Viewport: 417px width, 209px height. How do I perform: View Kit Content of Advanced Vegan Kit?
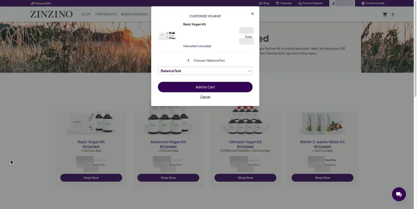click(x=168, y=147)
